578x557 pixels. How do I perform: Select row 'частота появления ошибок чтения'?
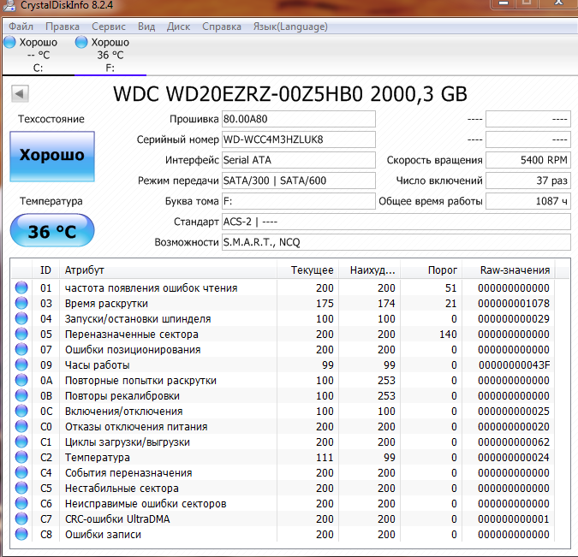283,288
